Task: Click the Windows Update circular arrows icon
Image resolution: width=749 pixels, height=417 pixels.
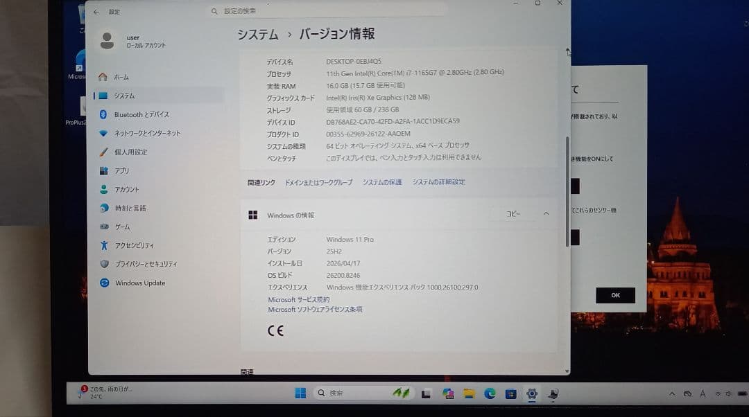Action: pos(104,283)
